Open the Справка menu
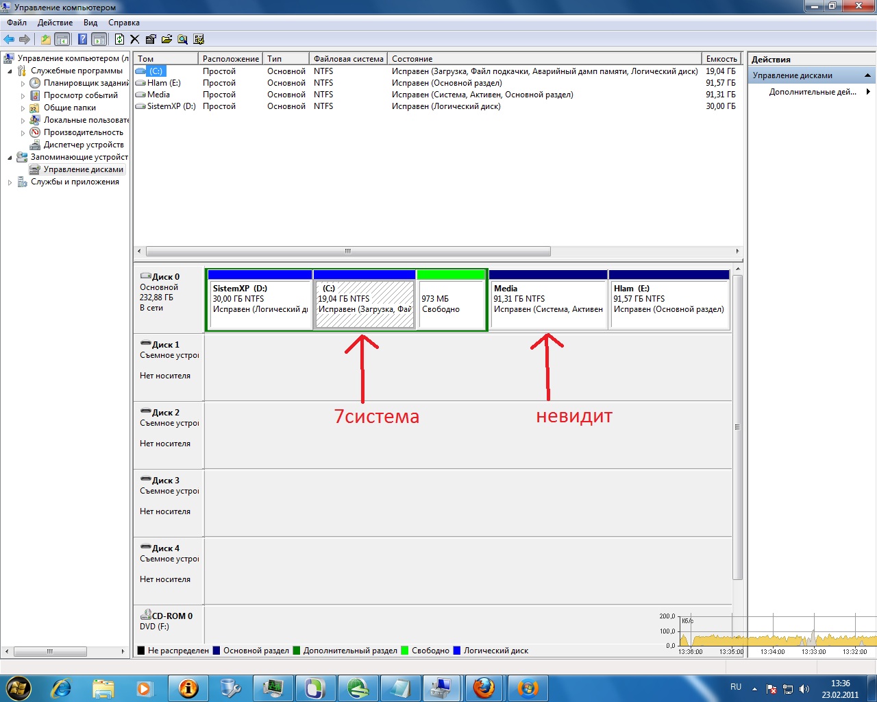The height and width of the screenshot is (702, 877). [x=123, y=23]
